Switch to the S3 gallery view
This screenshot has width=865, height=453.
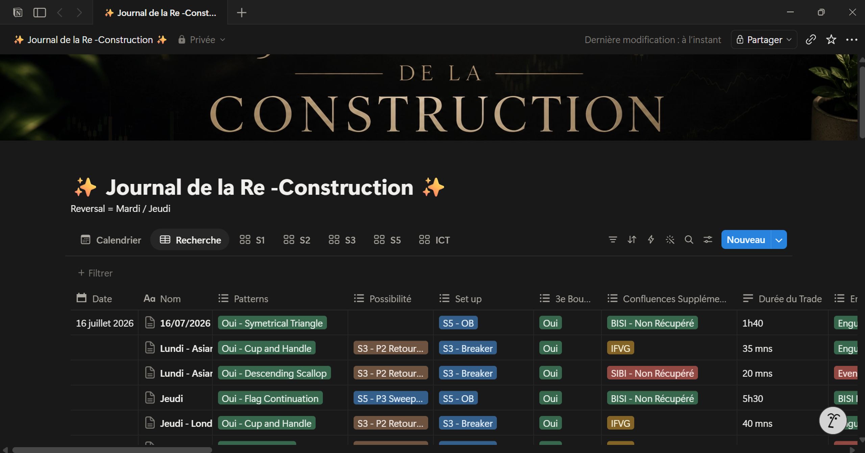342,240
